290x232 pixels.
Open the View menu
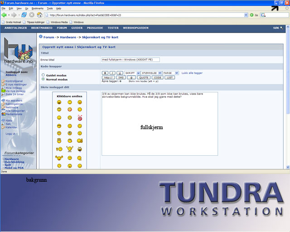point(19,9)
